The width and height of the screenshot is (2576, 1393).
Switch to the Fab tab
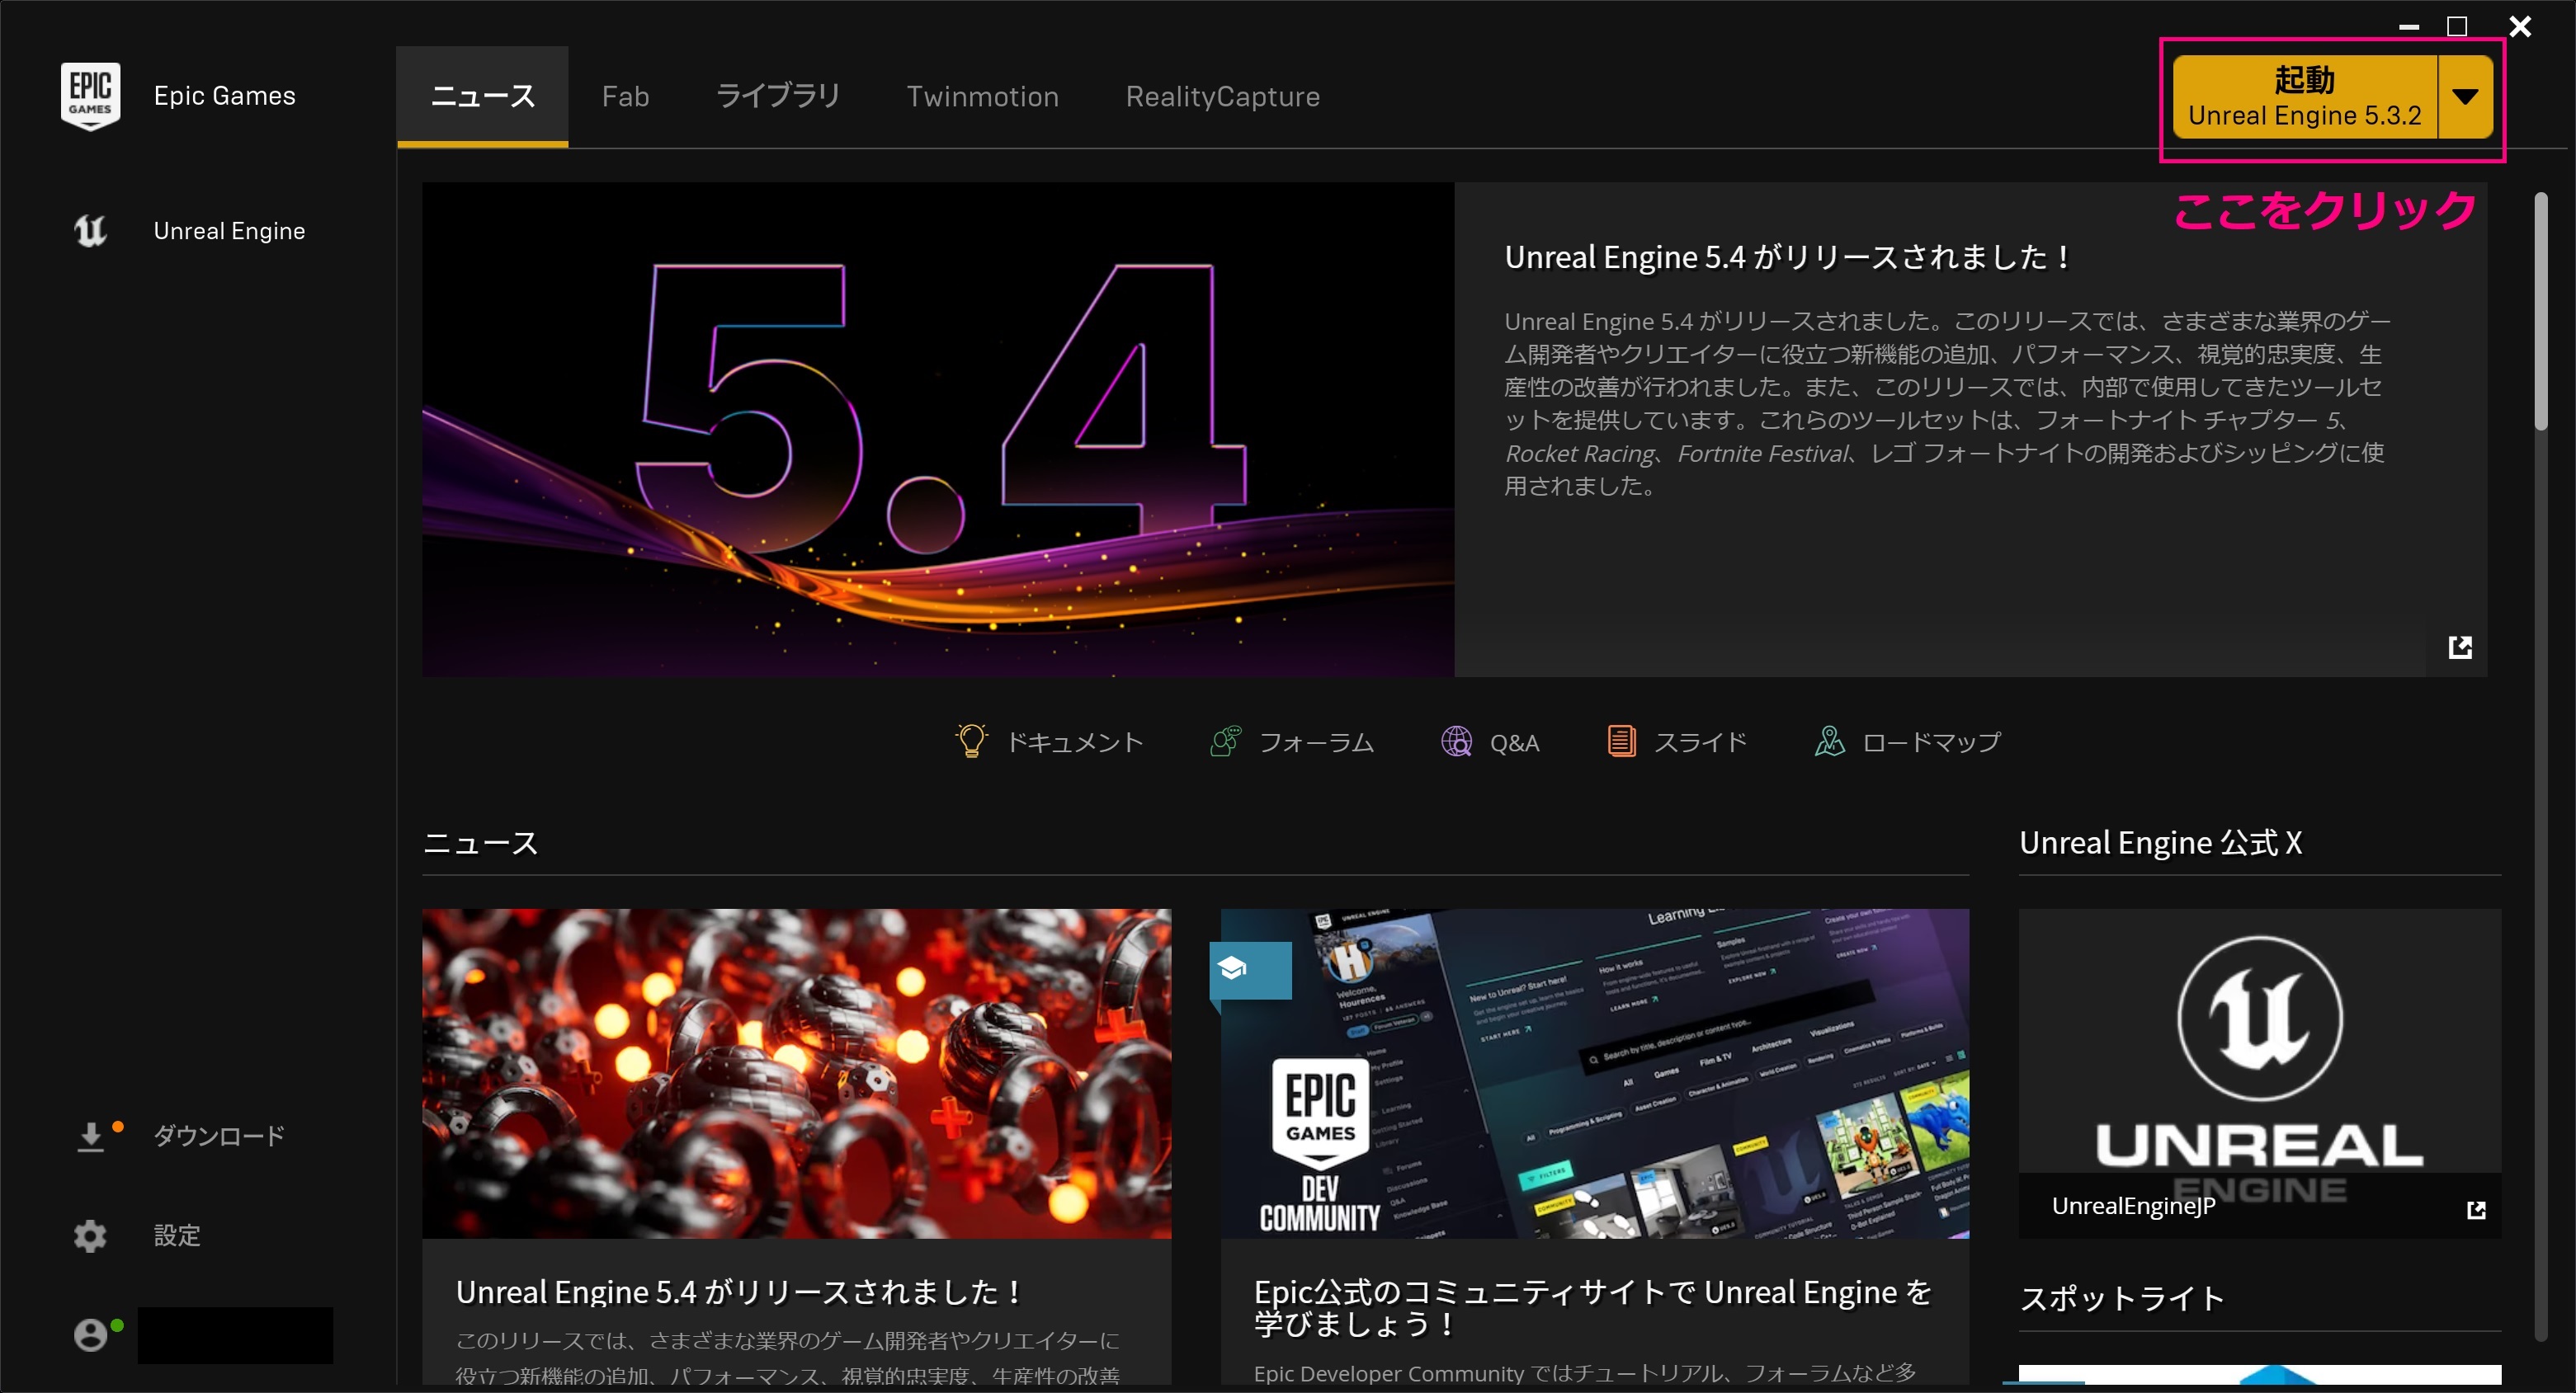click(x=625, y=96)
